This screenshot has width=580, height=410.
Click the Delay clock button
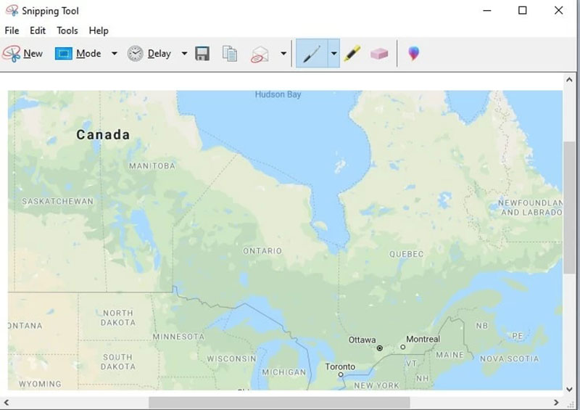pos(149,54)
